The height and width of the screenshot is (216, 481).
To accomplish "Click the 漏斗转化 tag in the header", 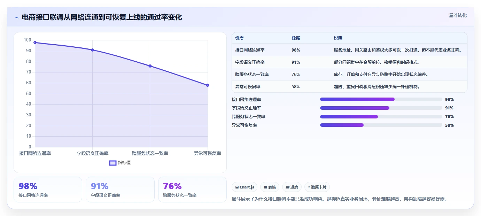I will [457, 15].
